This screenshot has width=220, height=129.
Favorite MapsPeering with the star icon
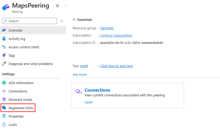coord(57,6)
